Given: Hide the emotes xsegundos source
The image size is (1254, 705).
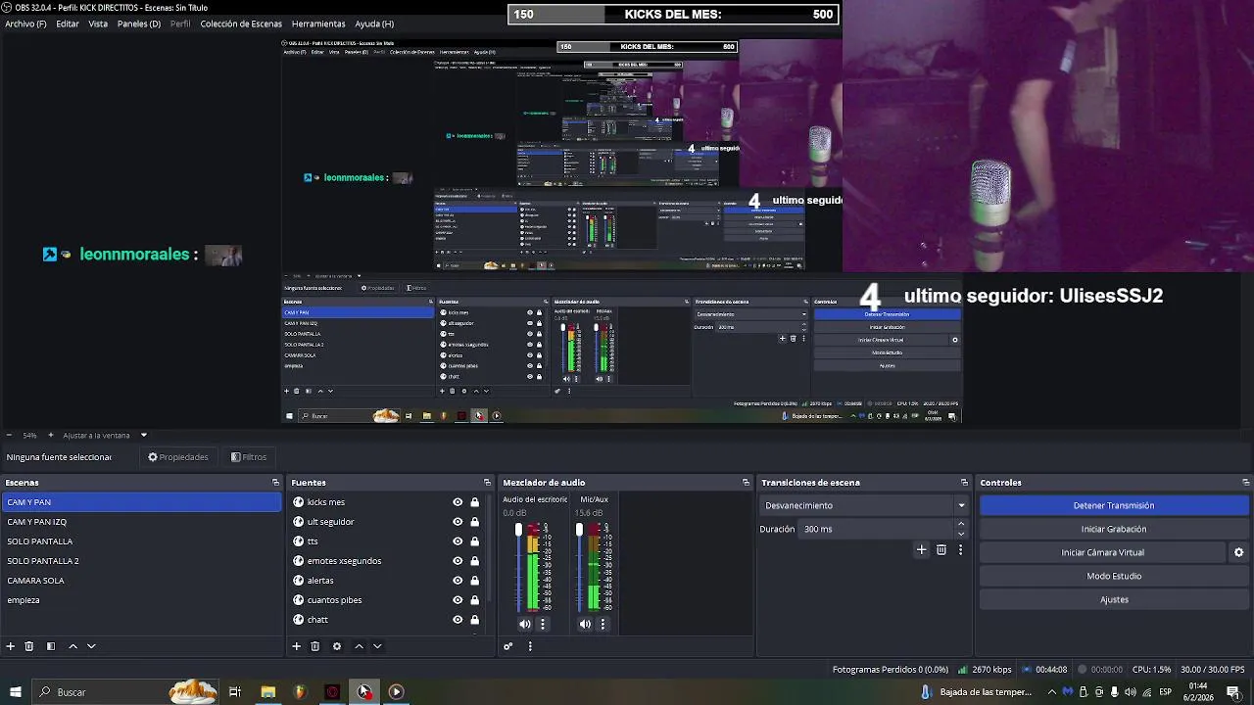Looking at the screenshot, I should 458,561.
